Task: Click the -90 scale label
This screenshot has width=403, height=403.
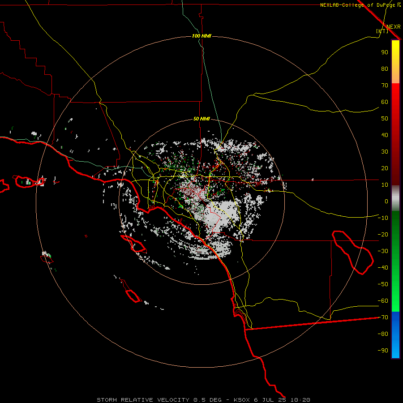Action: click(x=383, y=351)
